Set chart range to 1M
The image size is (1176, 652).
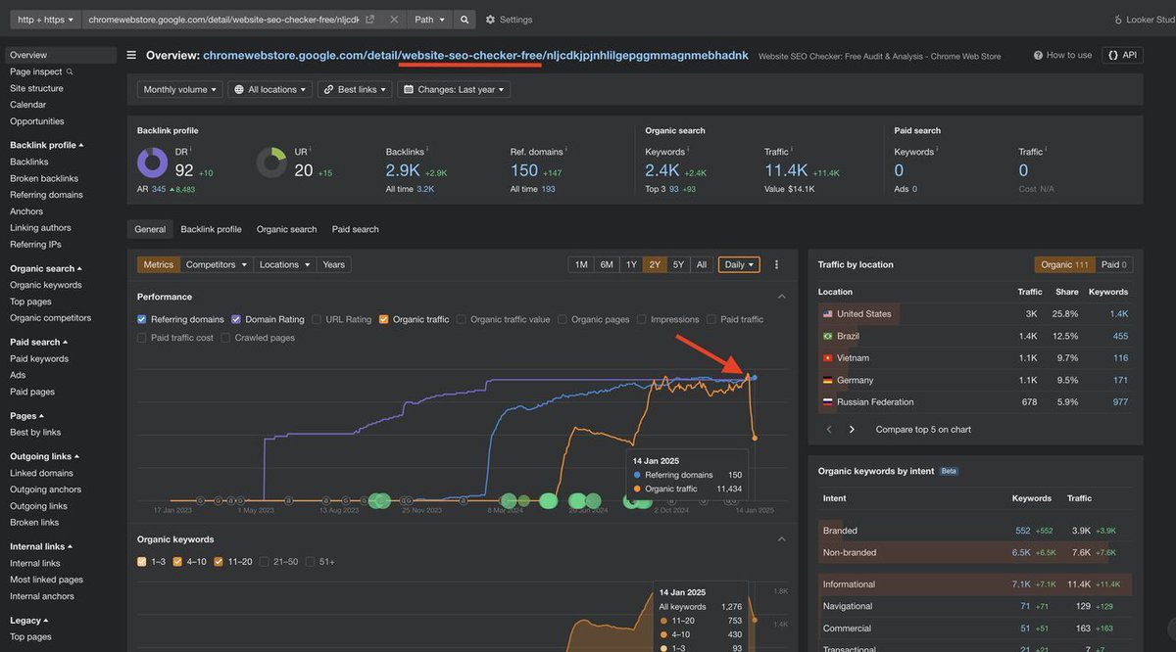click(x=581, y=264)
